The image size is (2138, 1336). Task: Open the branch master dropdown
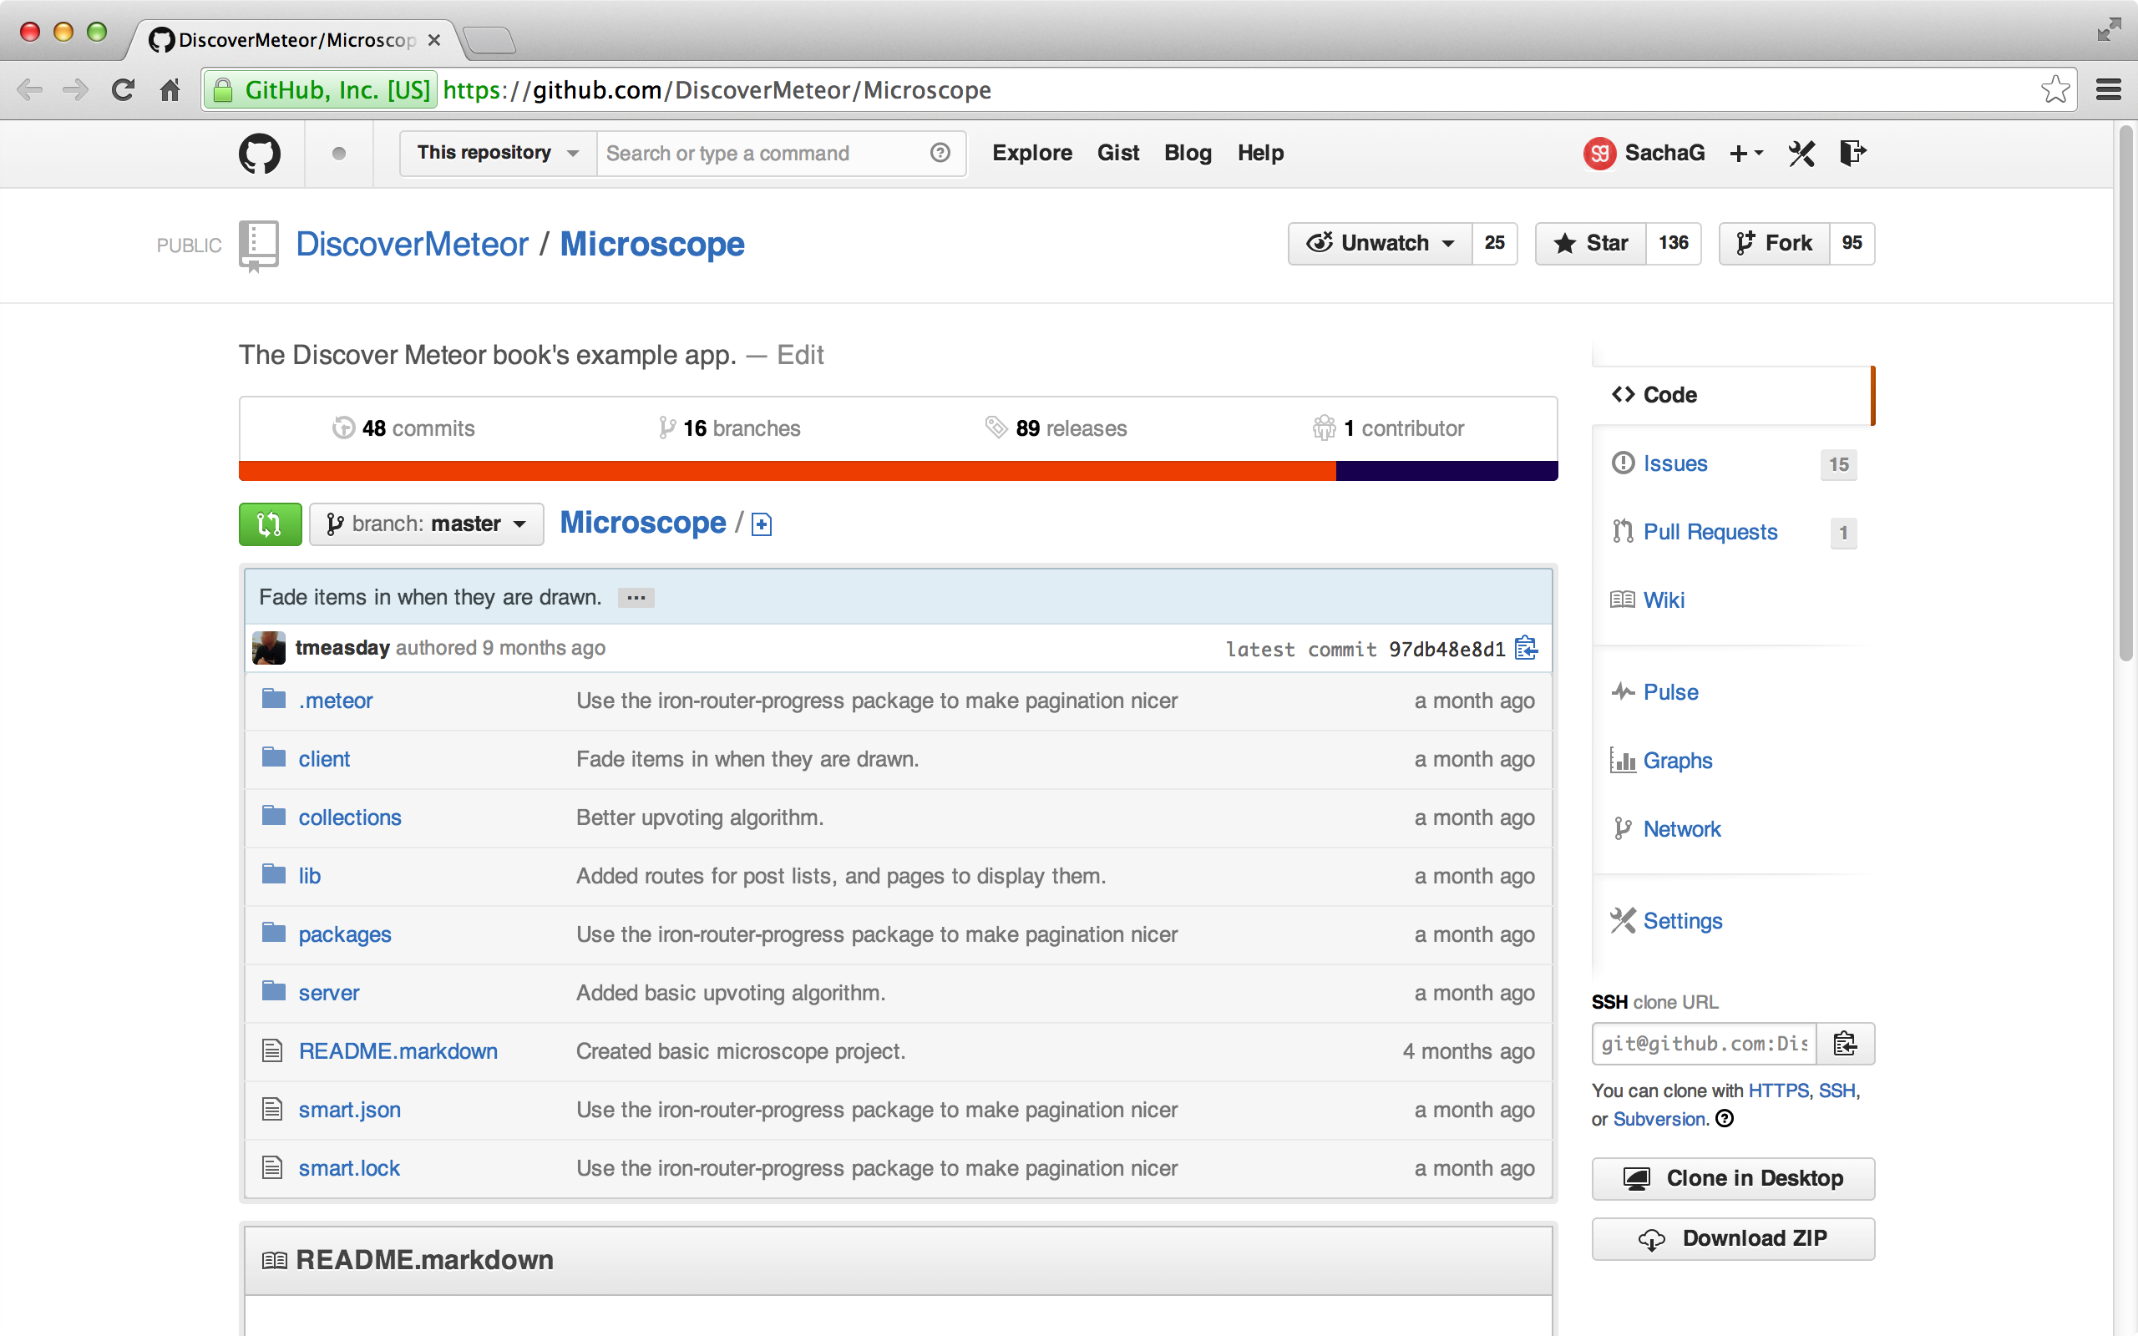coord(427,524)
